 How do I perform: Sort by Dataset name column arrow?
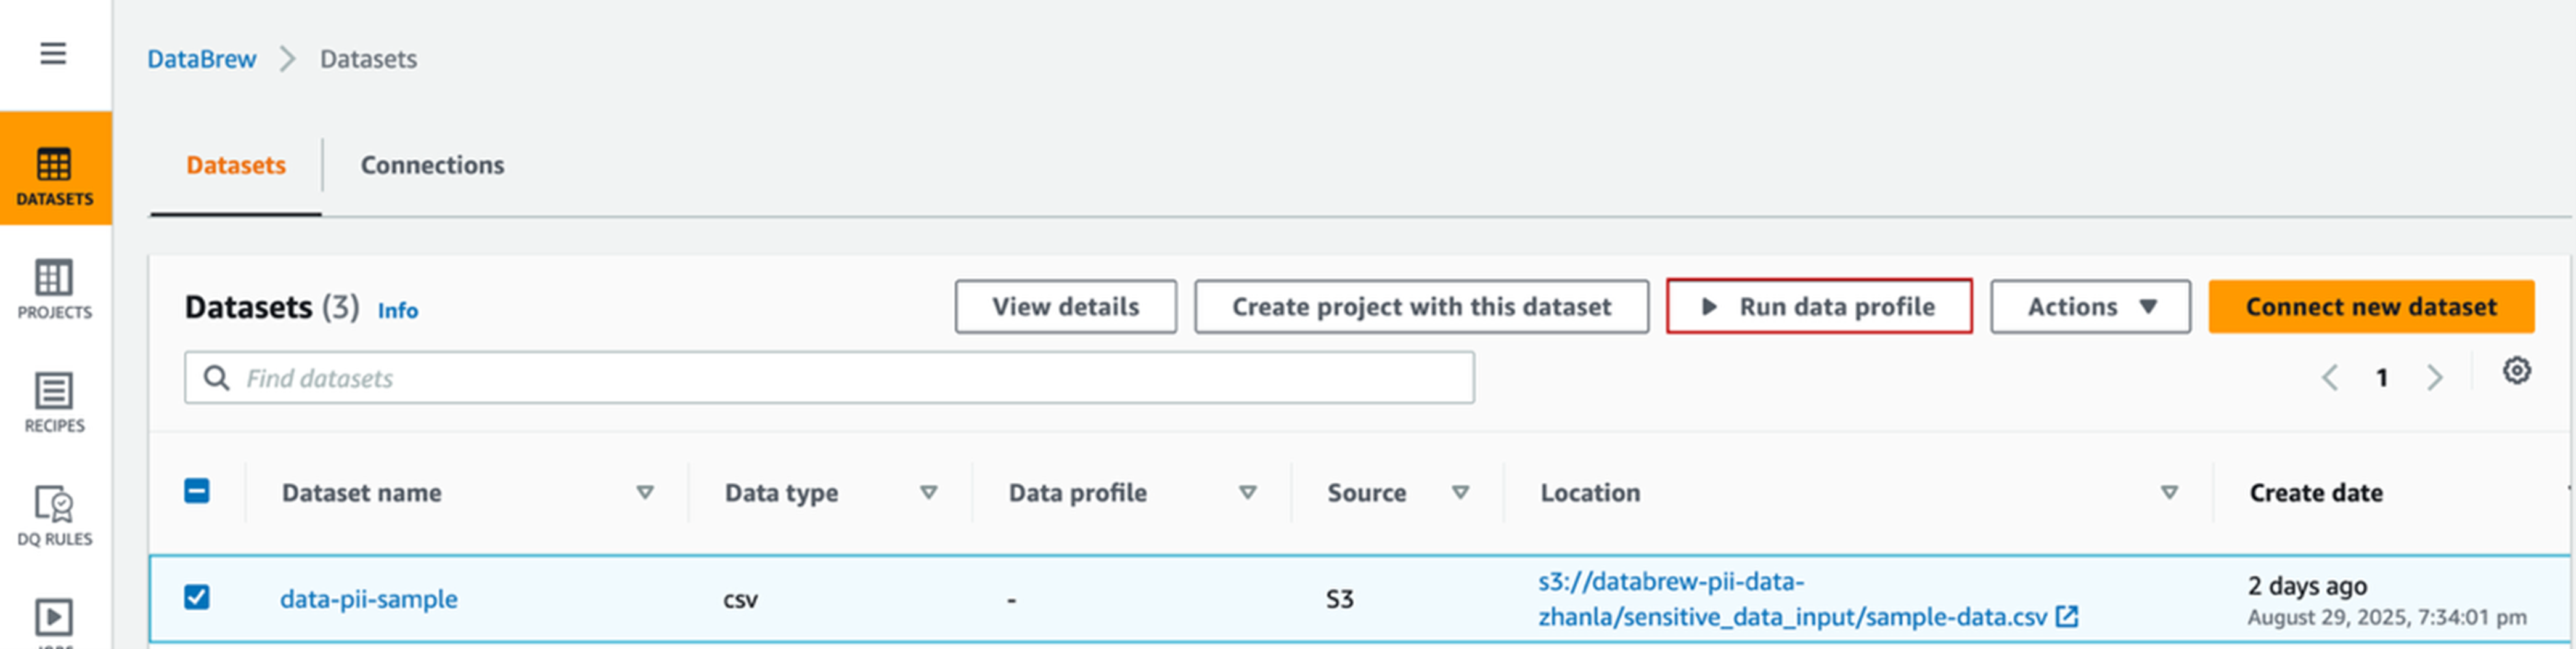645,492
